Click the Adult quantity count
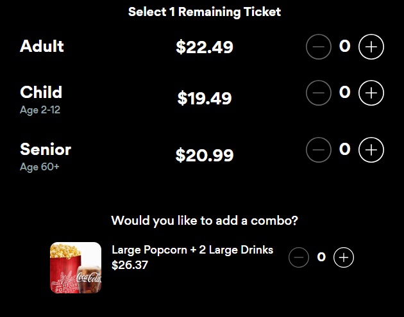The height and width of the screenshot is (317, 404). tap(344, 46)
